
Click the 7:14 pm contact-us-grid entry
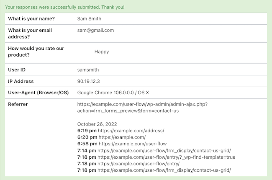(x=154, y=151)
